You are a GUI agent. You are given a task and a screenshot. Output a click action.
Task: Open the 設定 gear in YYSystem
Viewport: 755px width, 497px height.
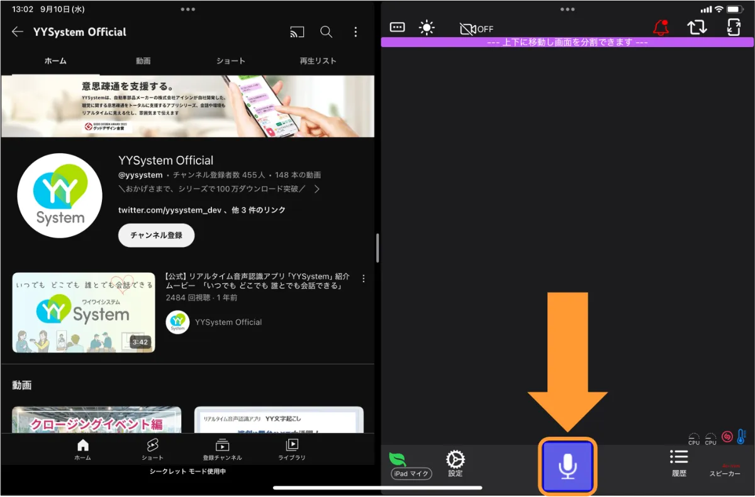(456, 464)
